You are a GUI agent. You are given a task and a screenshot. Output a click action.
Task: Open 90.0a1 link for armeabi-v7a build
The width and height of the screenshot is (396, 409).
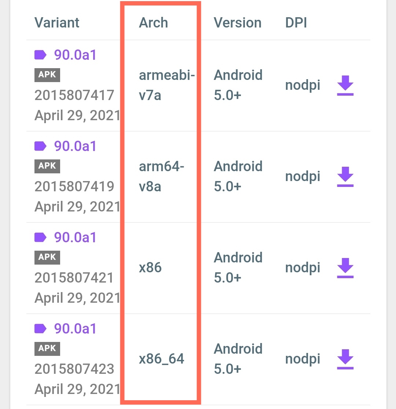click(75, 55)
